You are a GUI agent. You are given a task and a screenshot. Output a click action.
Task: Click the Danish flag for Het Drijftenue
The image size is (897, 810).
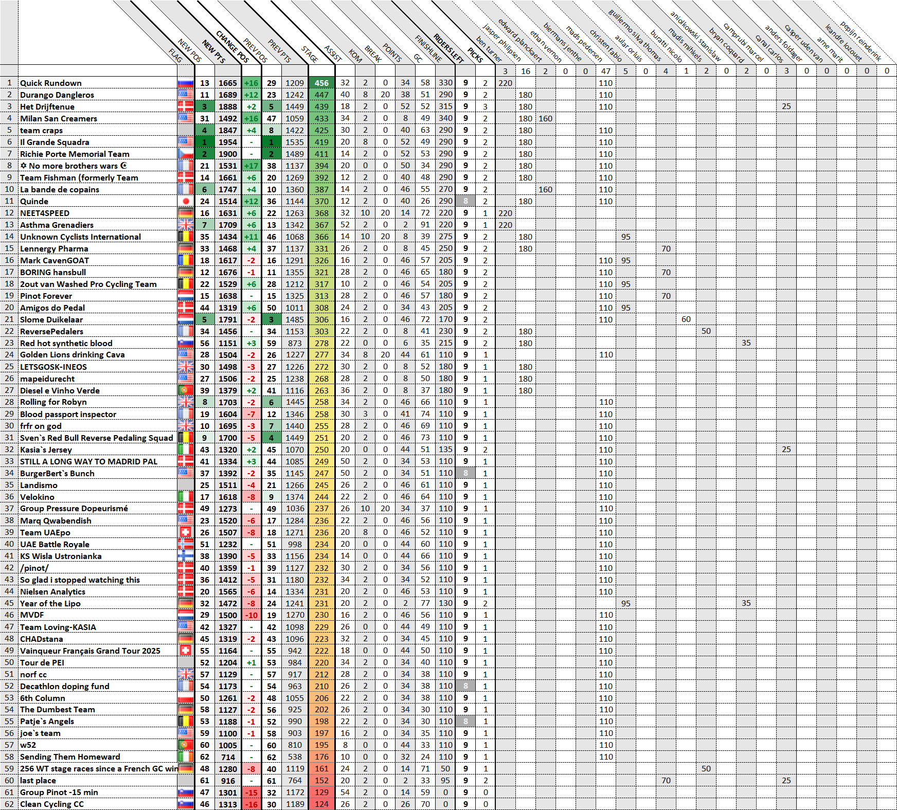[185, 106]
